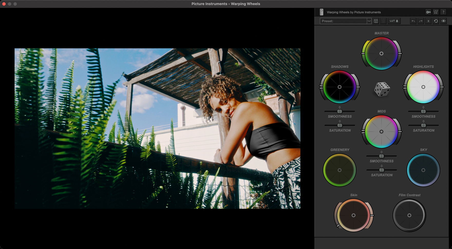Click the center of the Greenery wheel
The image size is (452, 249).
[x=340, y=170]
